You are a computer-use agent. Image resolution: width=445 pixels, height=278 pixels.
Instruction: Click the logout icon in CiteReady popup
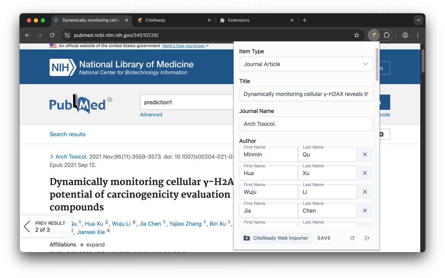coord(367,238)
